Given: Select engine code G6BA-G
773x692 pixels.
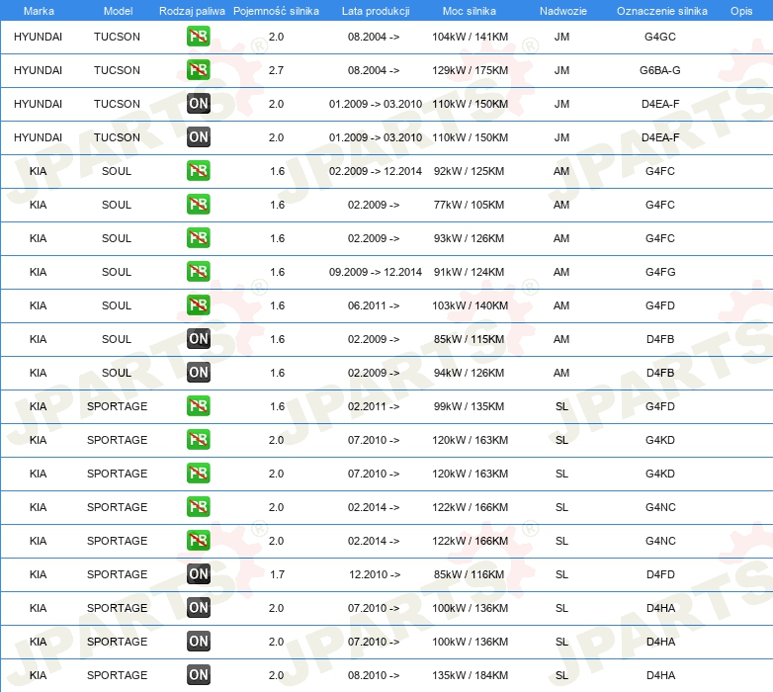Looking at the screenshot, I should pos(660,70).
